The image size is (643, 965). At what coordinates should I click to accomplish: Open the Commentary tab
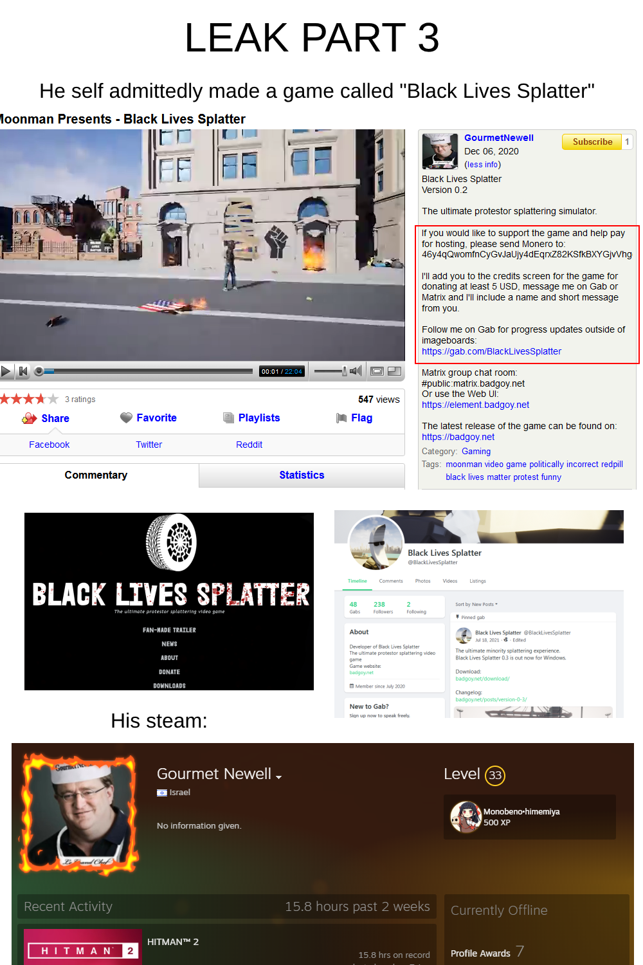pos(96,475)
